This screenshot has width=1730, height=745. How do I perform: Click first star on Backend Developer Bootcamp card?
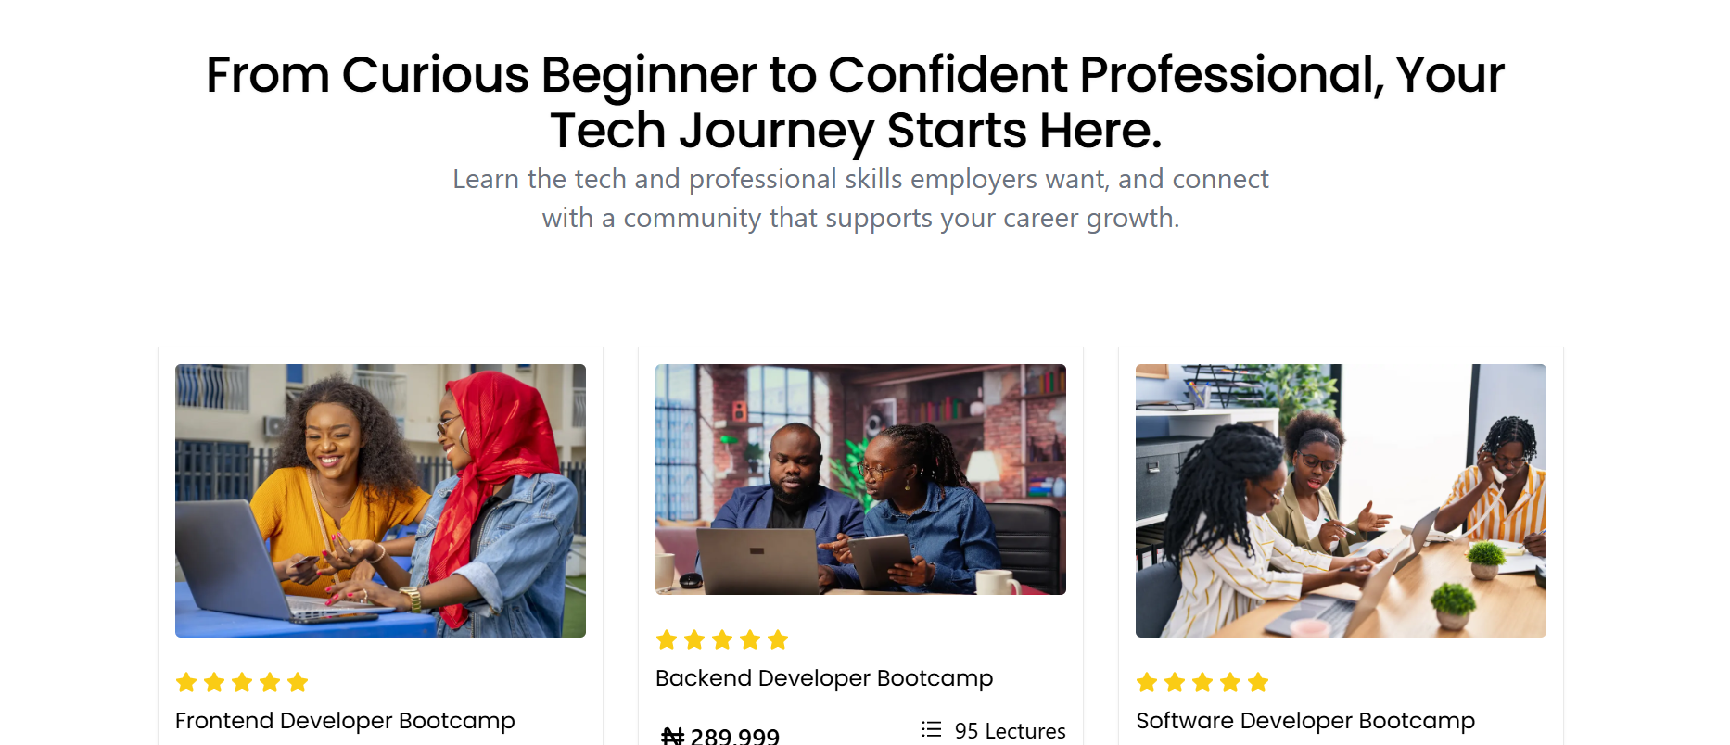tap(667, 640)
